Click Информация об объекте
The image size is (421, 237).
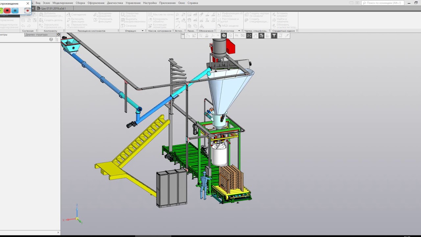point(230,14)
